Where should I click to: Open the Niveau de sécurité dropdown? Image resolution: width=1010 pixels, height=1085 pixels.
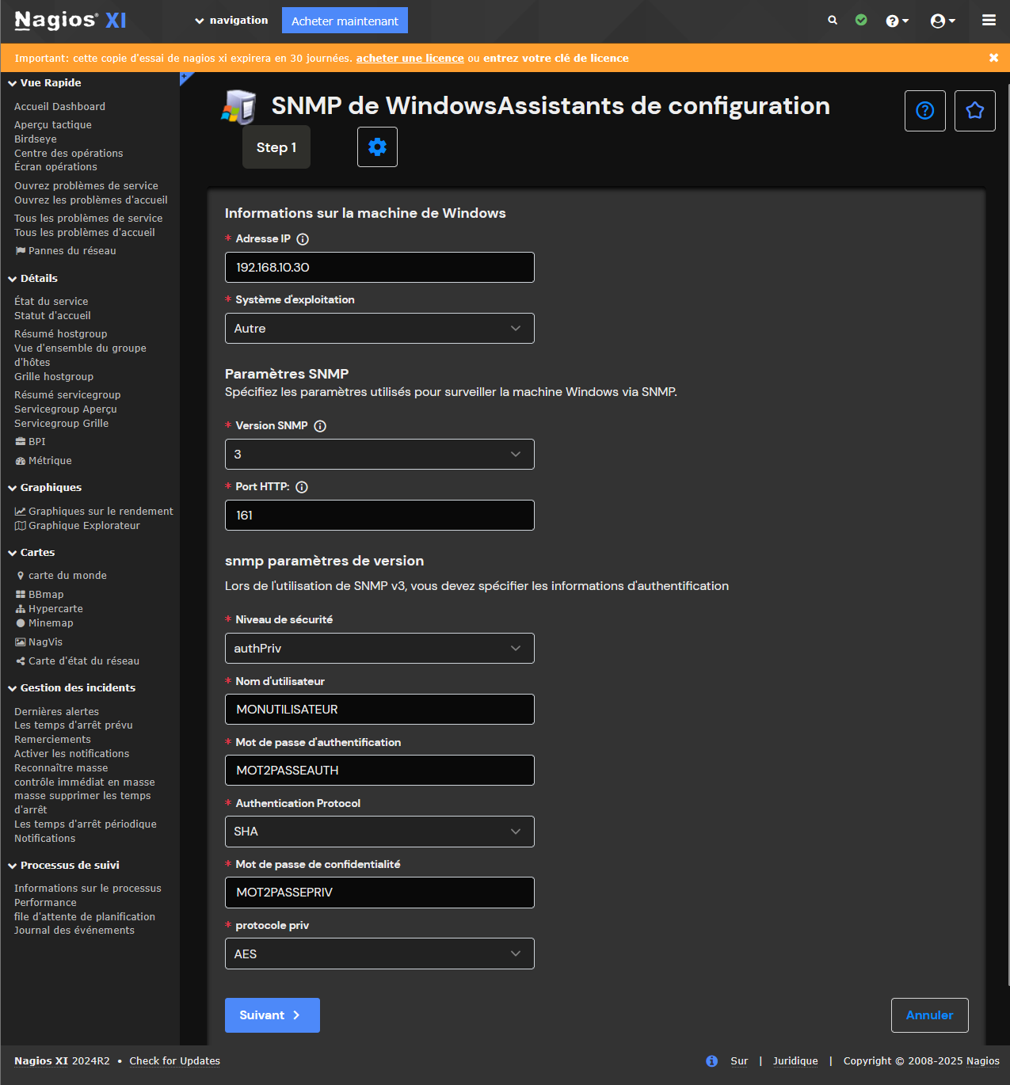point(379,649)
